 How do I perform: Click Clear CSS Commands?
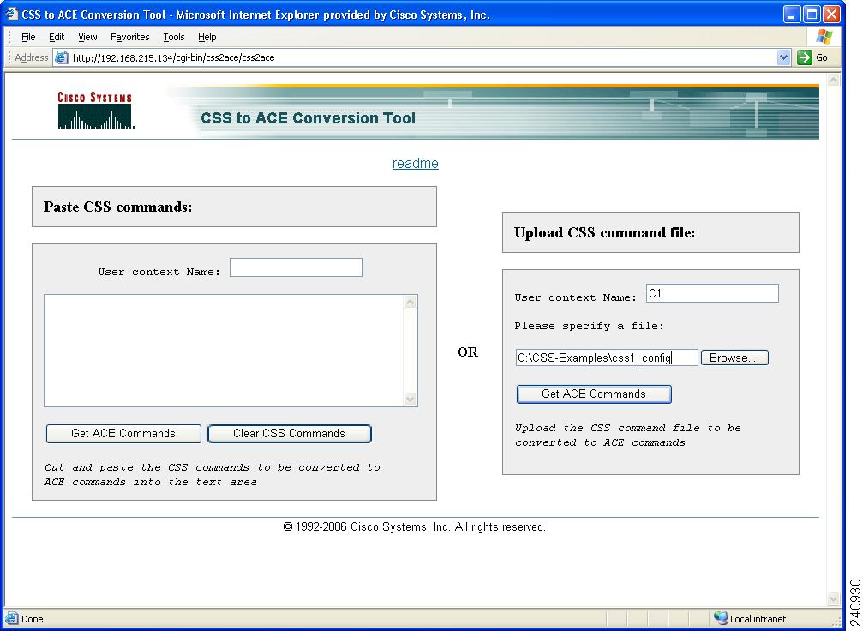(289, 434)
